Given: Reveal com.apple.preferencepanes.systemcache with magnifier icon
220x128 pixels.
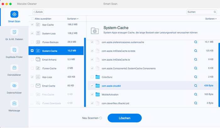Looking at the screenshot, I should tap(195, 42).
